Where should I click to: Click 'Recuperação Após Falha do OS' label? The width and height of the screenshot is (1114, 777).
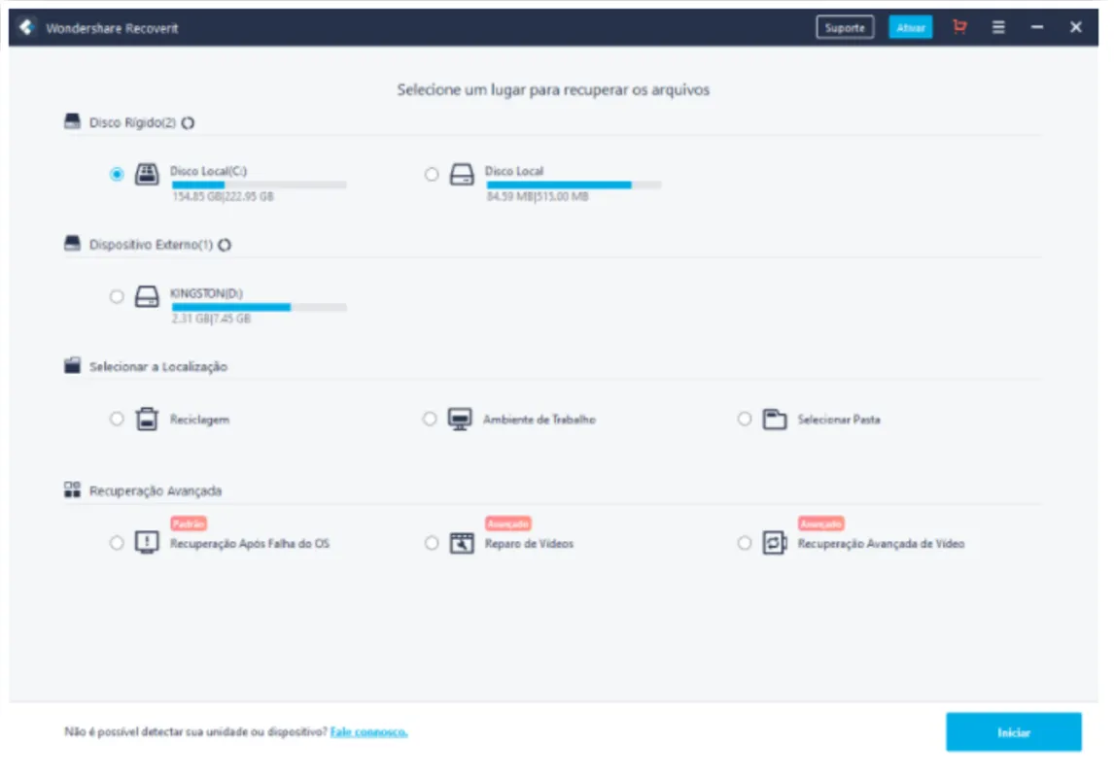(x=250, y=544)
